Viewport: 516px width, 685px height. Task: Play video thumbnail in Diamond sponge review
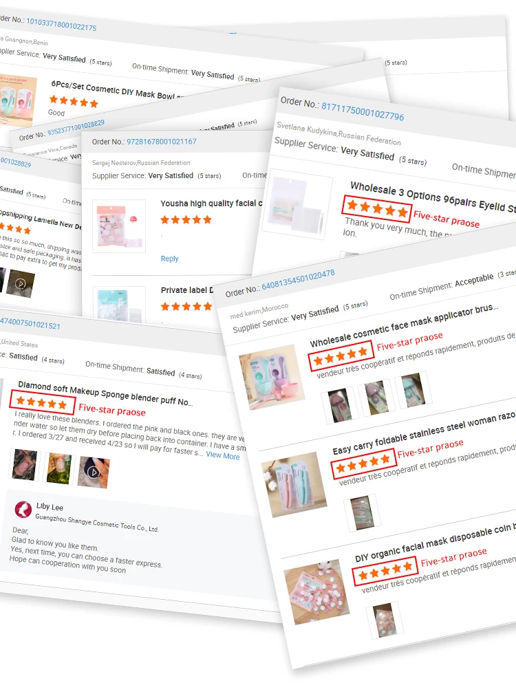tap(94, 472)
